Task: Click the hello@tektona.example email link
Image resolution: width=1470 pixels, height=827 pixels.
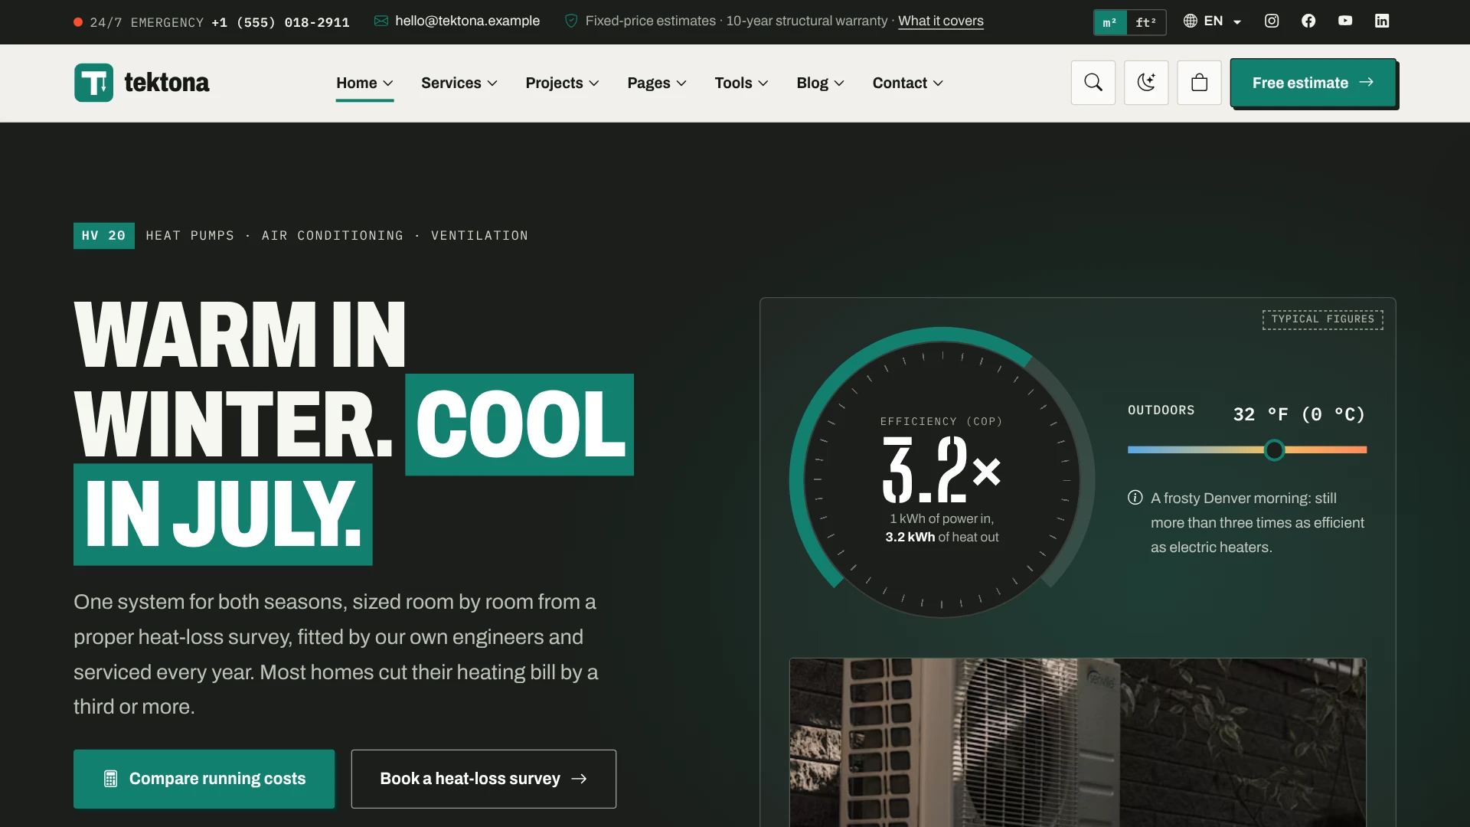Action: click(x=457, y=21)
